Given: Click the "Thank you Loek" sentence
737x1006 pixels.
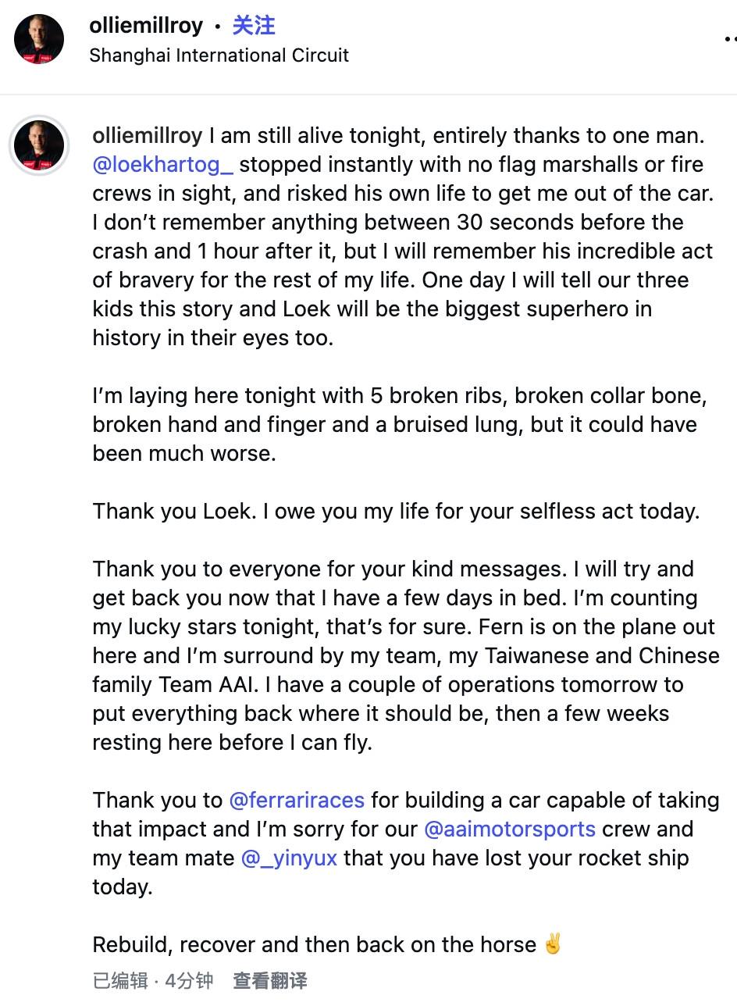Looking at the screenshot, I should (396, 512).
